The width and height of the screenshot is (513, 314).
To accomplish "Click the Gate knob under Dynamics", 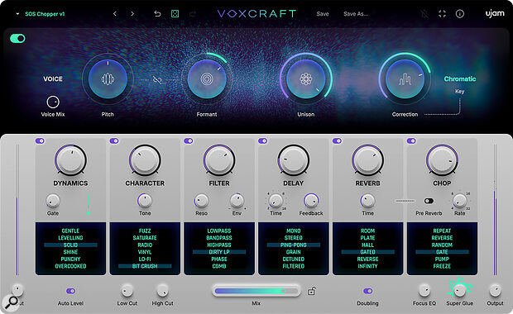I will [53, 201].
